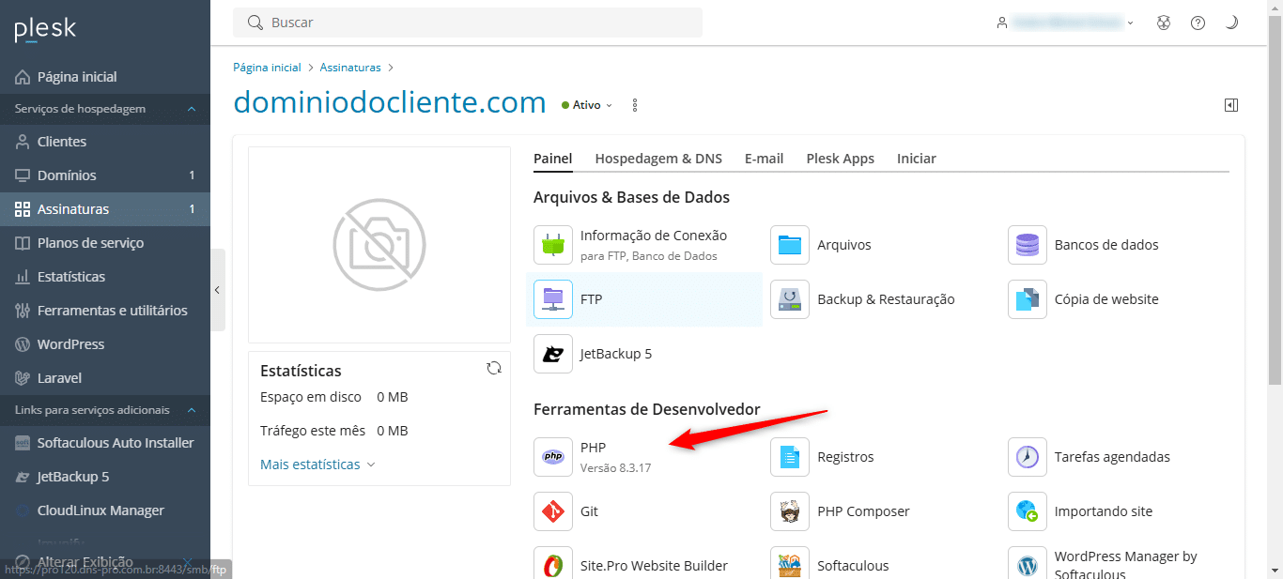Open CloudLinux Manager in the sidebar

[x=105, y=510]
